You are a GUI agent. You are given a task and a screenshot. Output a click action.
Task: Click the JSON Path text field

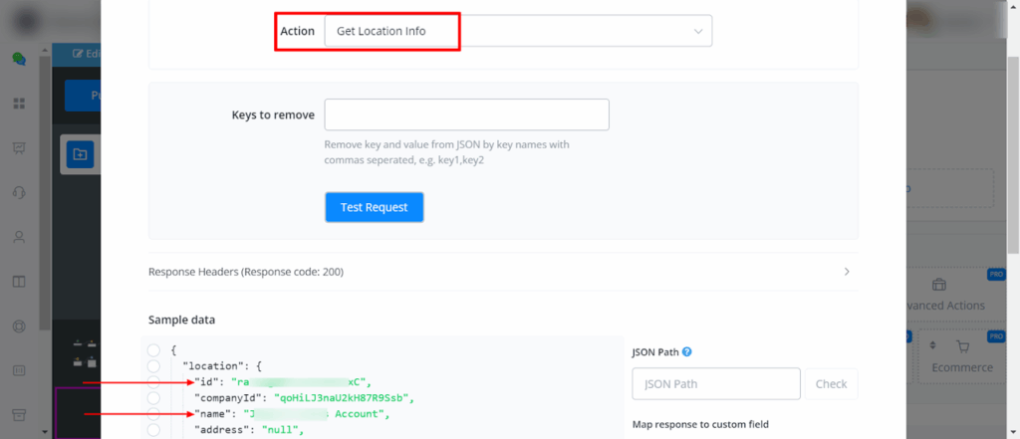(x=715, y=383)
